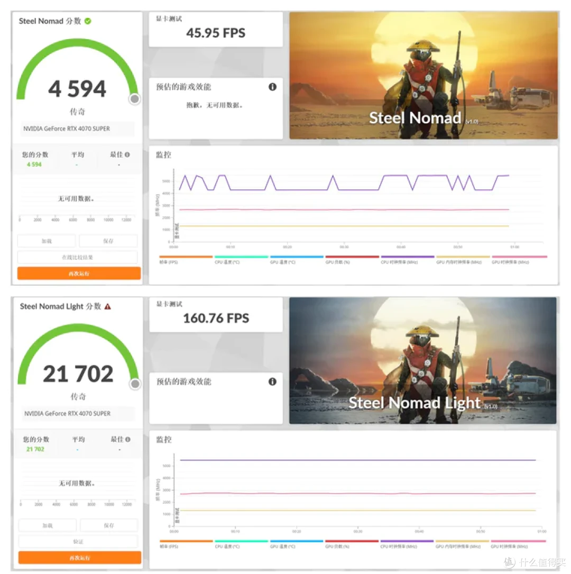Click 传奇 rating under Steel Nomad Light score
Image resolution: width=571 pixels, height=574 pixels.
78,396
